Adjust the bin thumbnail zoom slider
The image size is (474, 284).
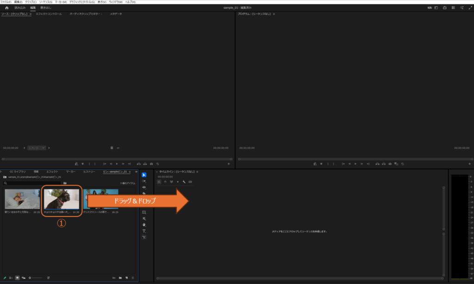pyautogui.click(x=37, y=278)
